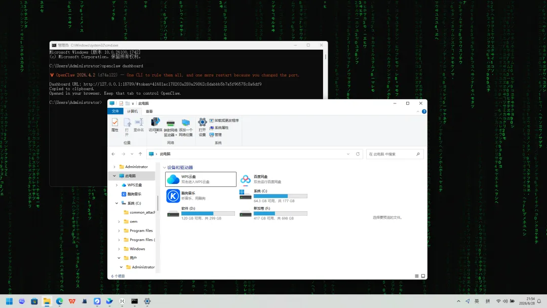Expand the top Administrator tree node

click(x=114, y=167)
